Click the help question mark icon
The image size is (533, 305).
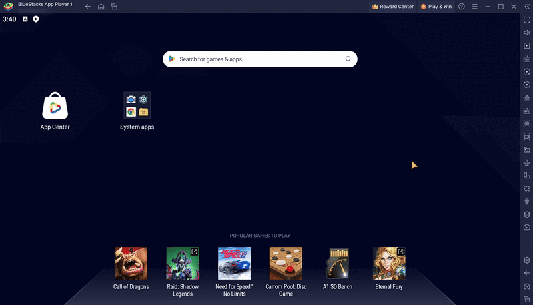pos(462,7)
